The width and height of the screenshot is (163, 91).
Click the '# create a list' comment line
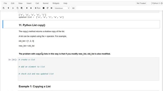(x=27, y=60)
